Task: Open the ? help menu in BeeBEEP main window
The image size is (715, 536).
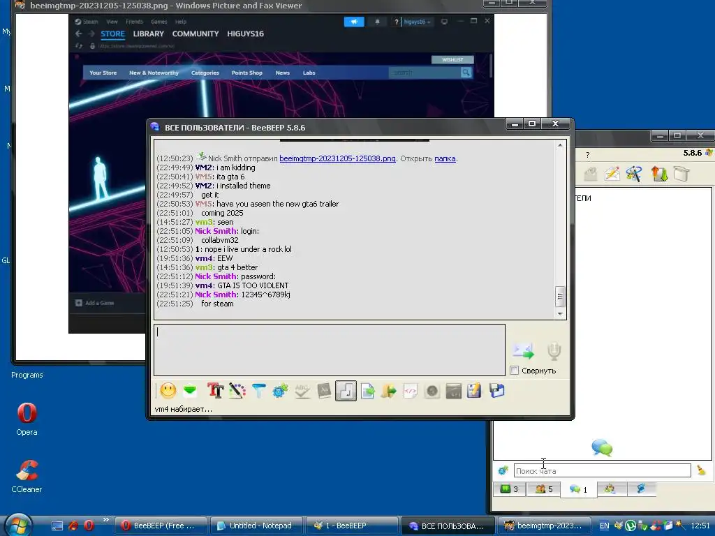Action: click(588, 155)
